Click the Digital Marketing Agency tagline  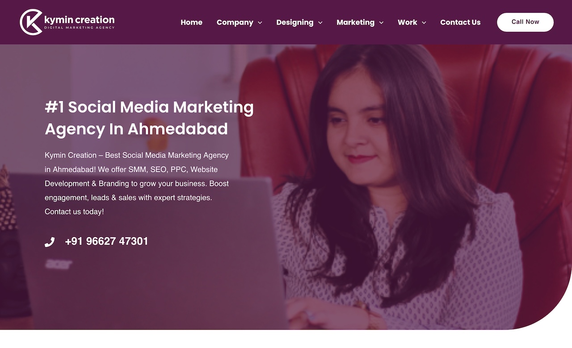pos(80,28)
